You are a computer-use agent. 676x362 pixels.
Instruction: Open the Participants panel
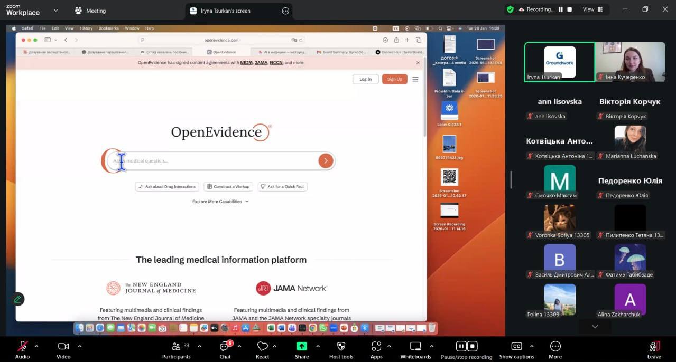[176, 347]
